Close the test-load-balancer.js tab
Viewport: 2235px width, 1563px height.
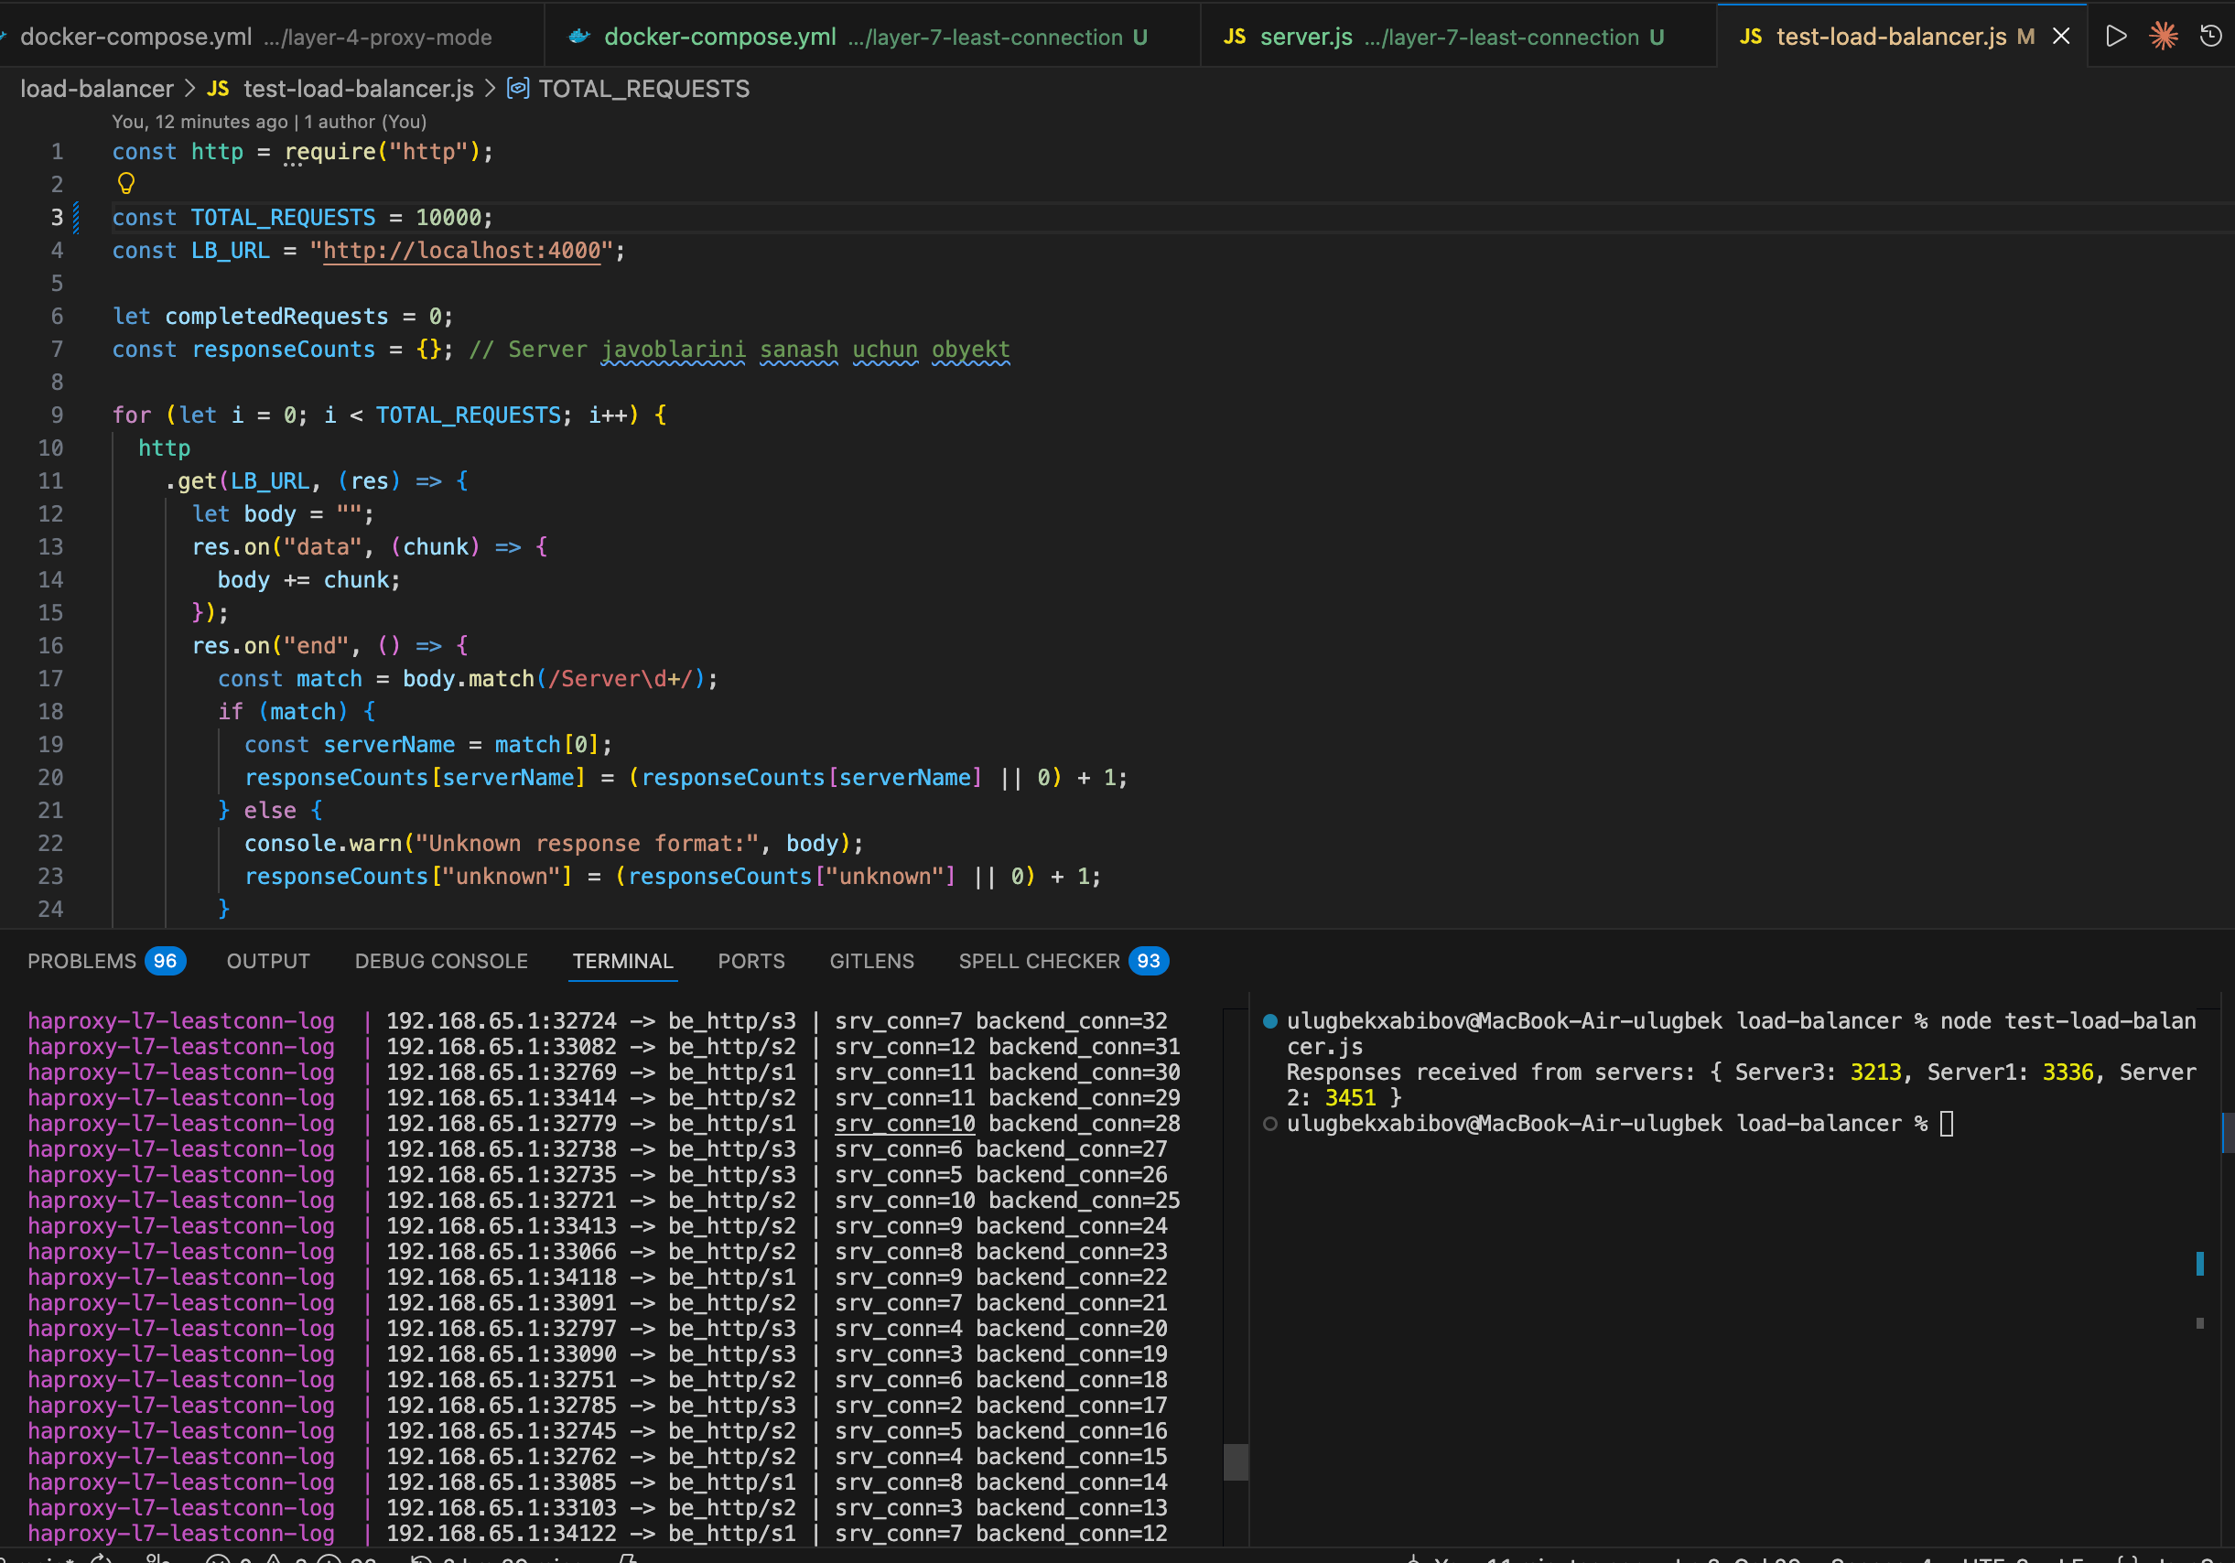pyautogui.click(x=2061, y=36)
